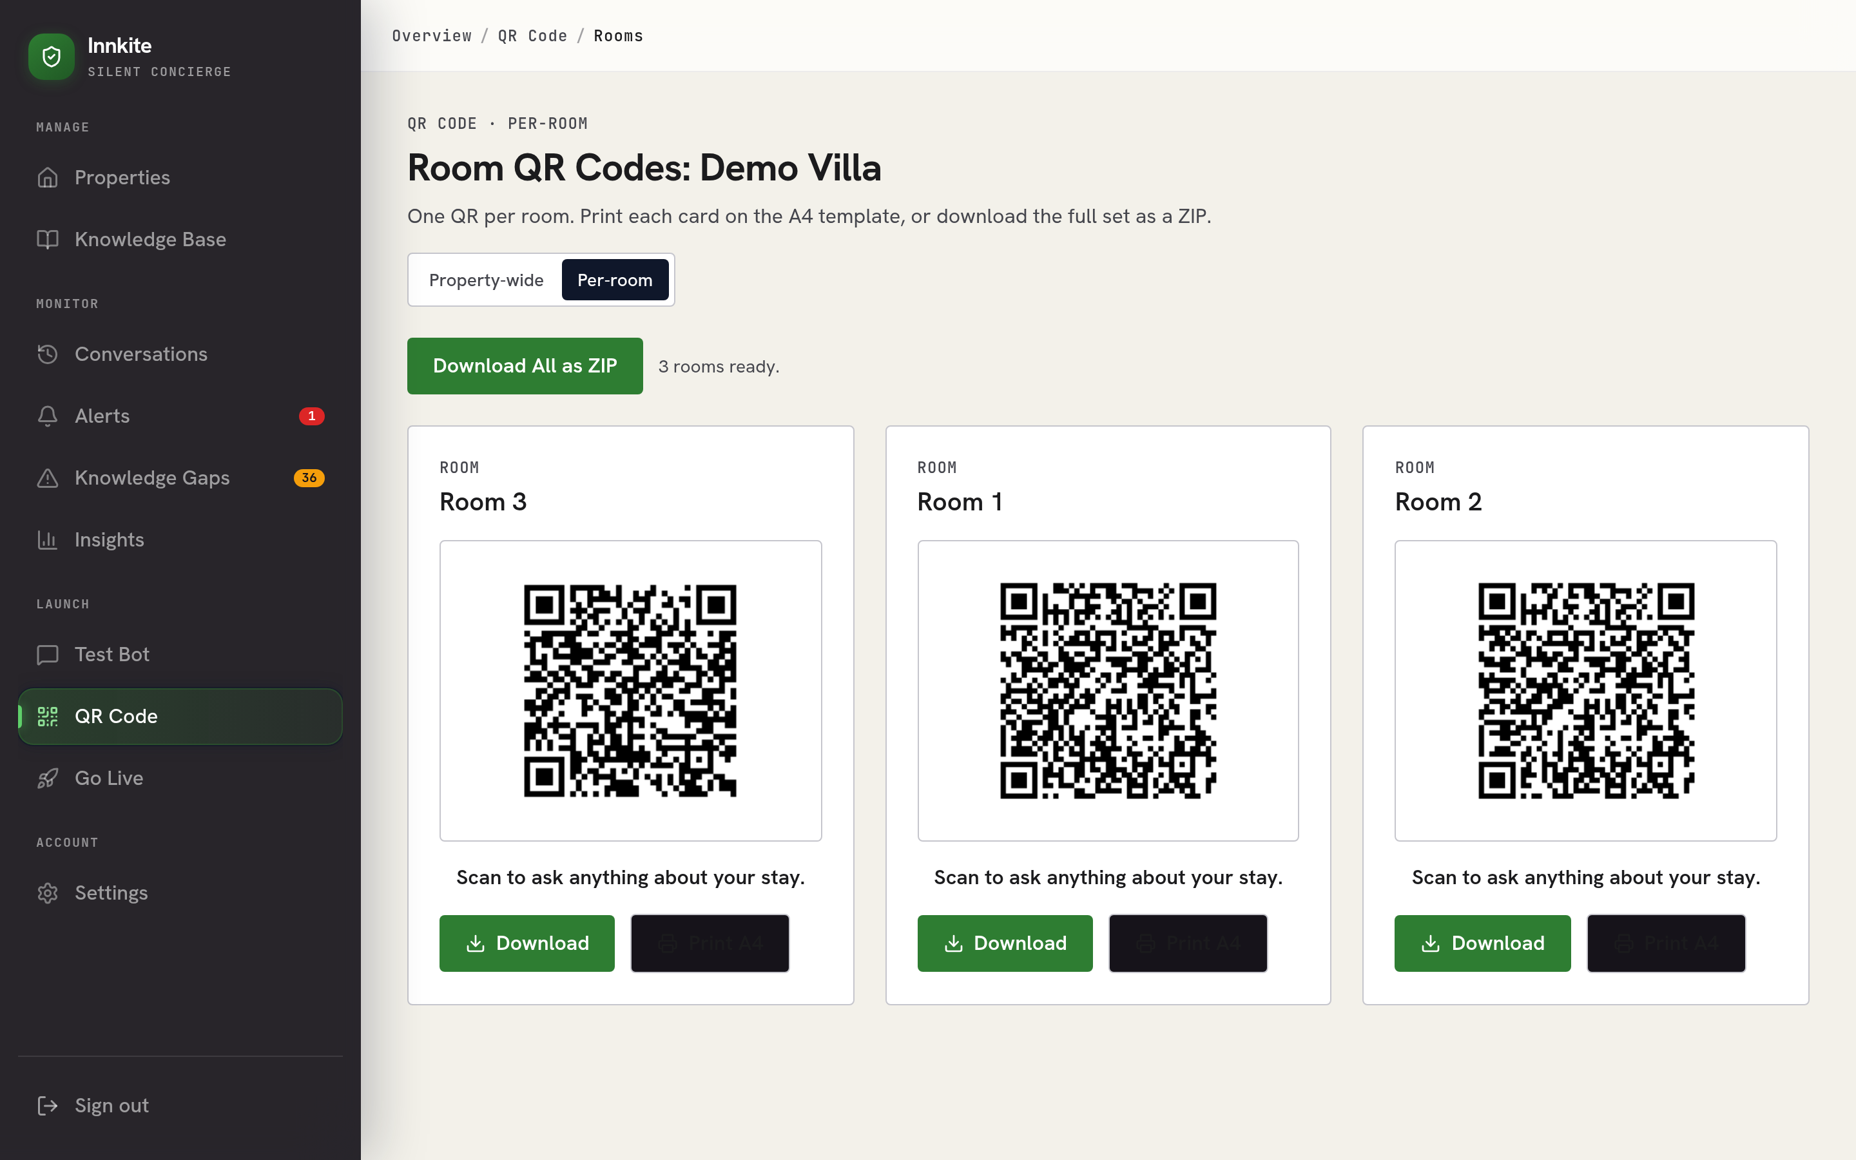Print A4 card for Room 1
Image resolution: width=1856 pixels, height=1160 pixels.
[x=1187, y=943]
